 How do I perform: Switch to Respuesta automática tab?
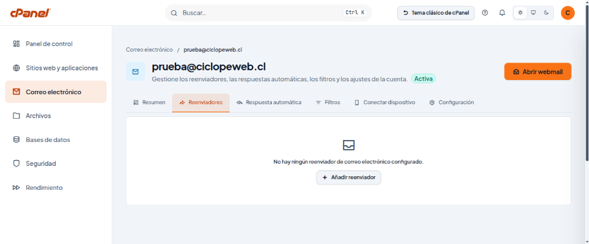coord(269,103)
